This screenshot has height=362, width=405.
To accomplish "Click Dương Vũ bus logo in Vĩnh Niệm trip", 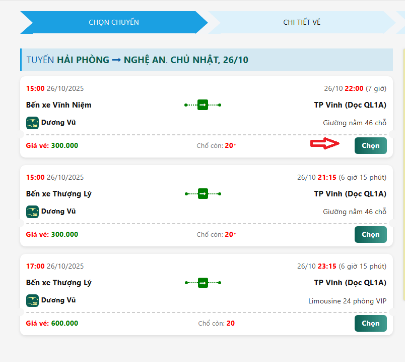I will pos(32,123).
